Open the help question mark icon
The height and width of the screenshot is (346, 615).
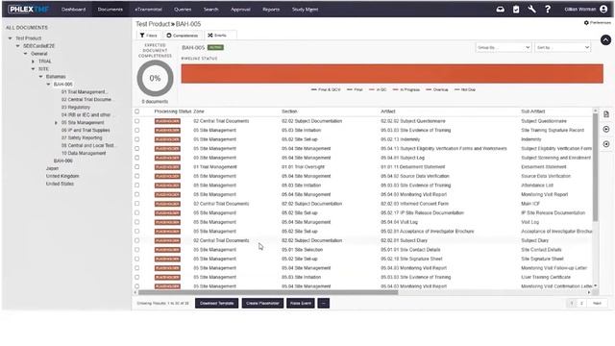pos(548,9)
